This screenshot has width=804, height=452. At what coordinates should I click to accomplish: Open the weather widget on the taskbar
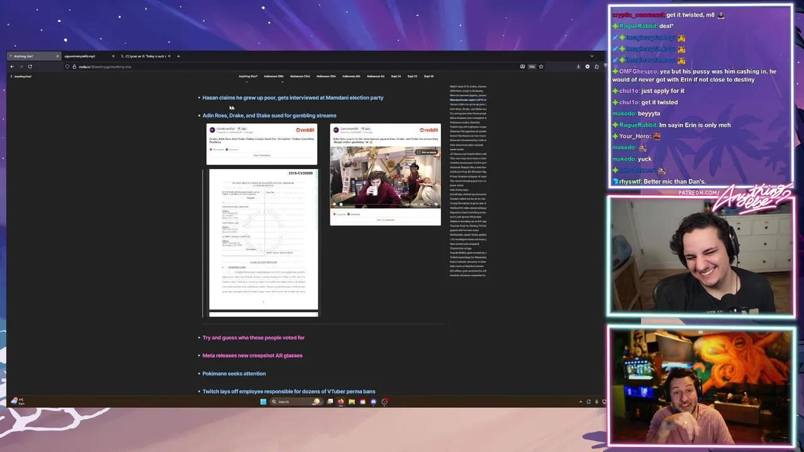click(17, 401)
